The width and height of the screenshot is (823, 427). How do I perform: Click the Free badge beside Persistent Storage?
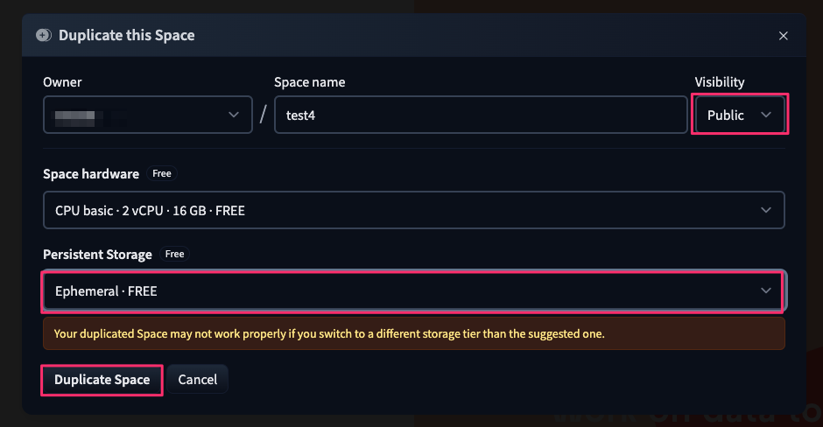pos(174,254)
